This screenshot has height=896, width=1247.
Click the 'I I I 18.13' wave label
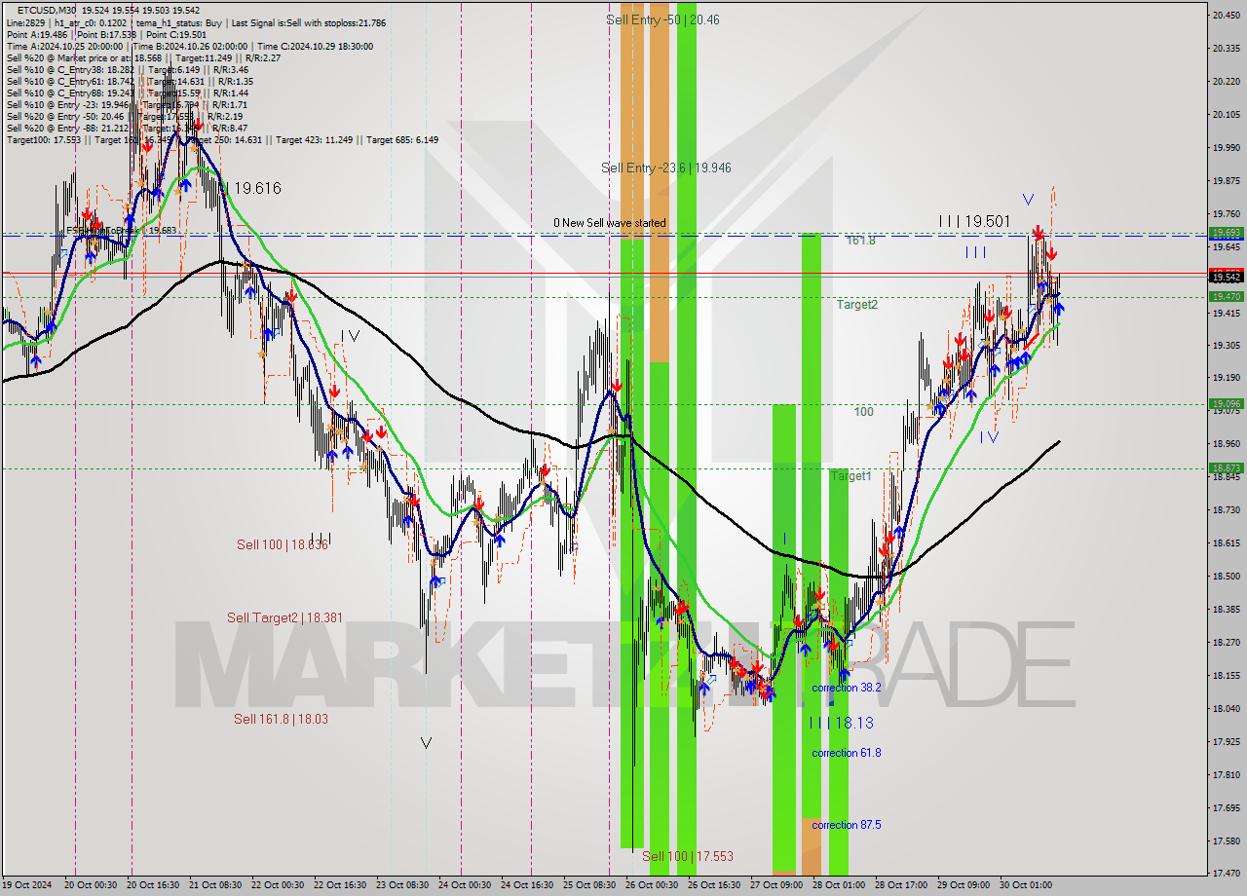pyautogui.click(x=841, y=723)
